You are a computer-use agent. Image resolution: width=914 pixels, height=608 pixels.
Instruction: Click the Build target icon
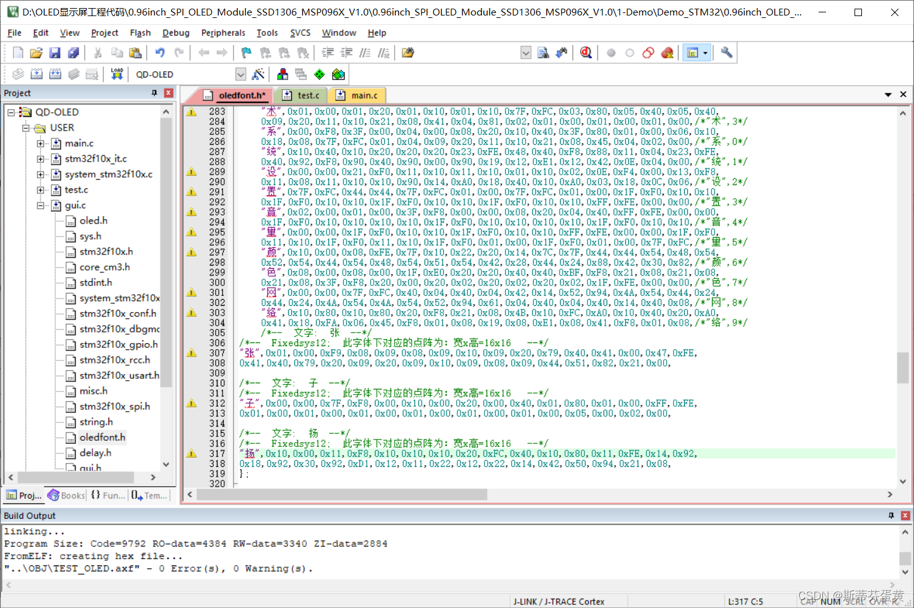point(37,74)
